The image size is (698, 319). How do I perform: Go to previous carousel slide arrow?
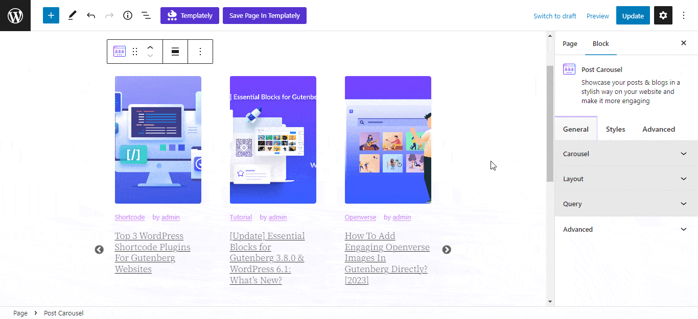coord(99,250)
